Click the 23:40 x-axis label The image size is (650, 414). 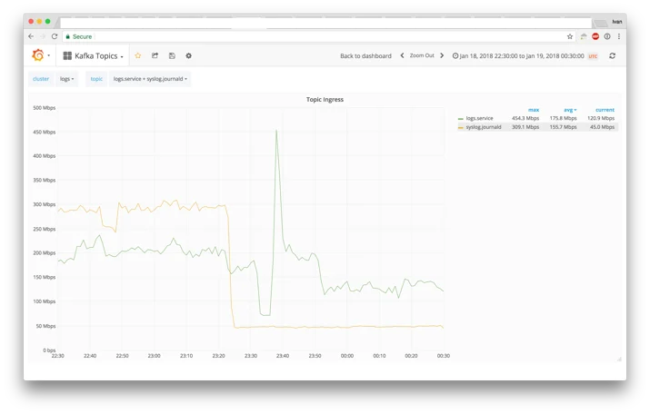(283, 356)
